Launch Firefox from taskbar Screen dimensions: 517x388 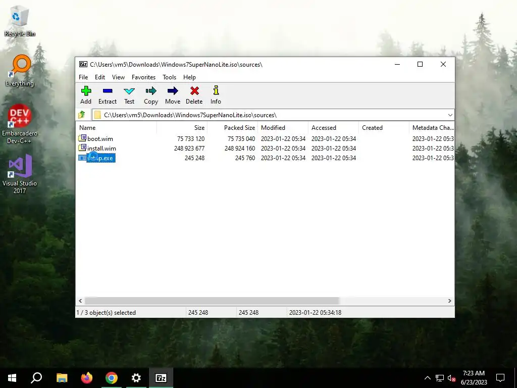tap(87, 378)
